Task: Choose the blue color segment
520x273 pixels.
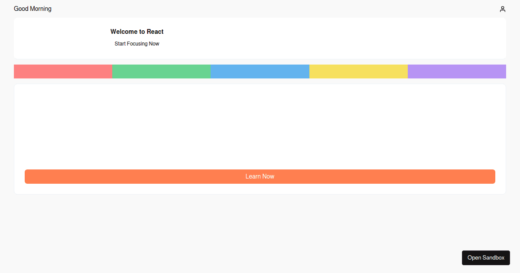Action: [260, 71]
